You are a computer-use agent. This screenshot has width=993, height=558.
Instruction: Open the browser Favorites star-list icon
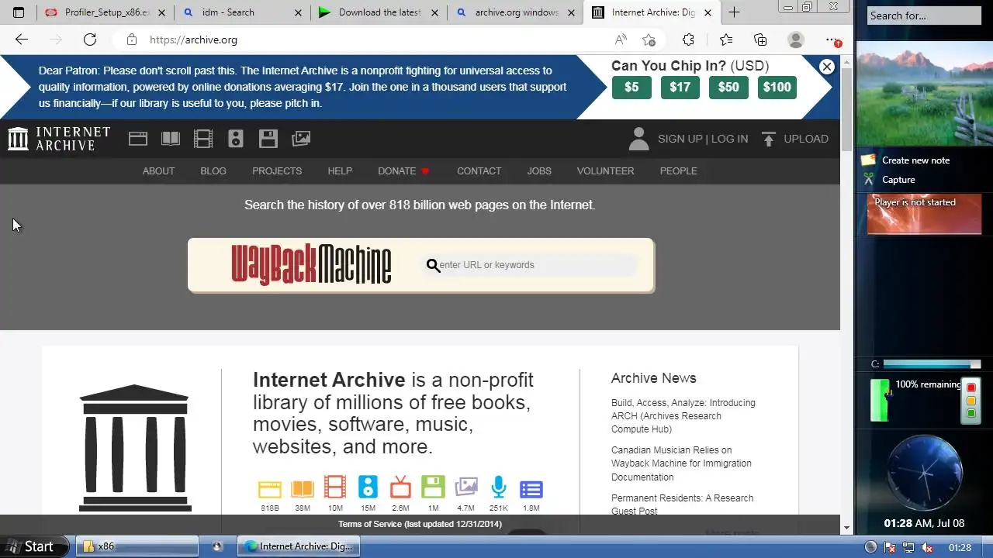725,40
